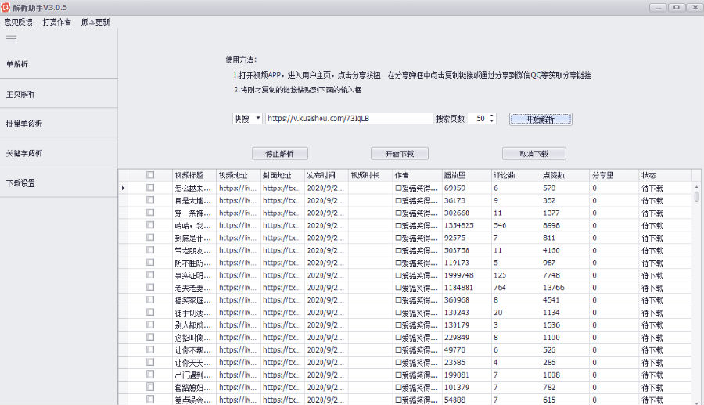Click the app logo in title bar

[7, 7]
